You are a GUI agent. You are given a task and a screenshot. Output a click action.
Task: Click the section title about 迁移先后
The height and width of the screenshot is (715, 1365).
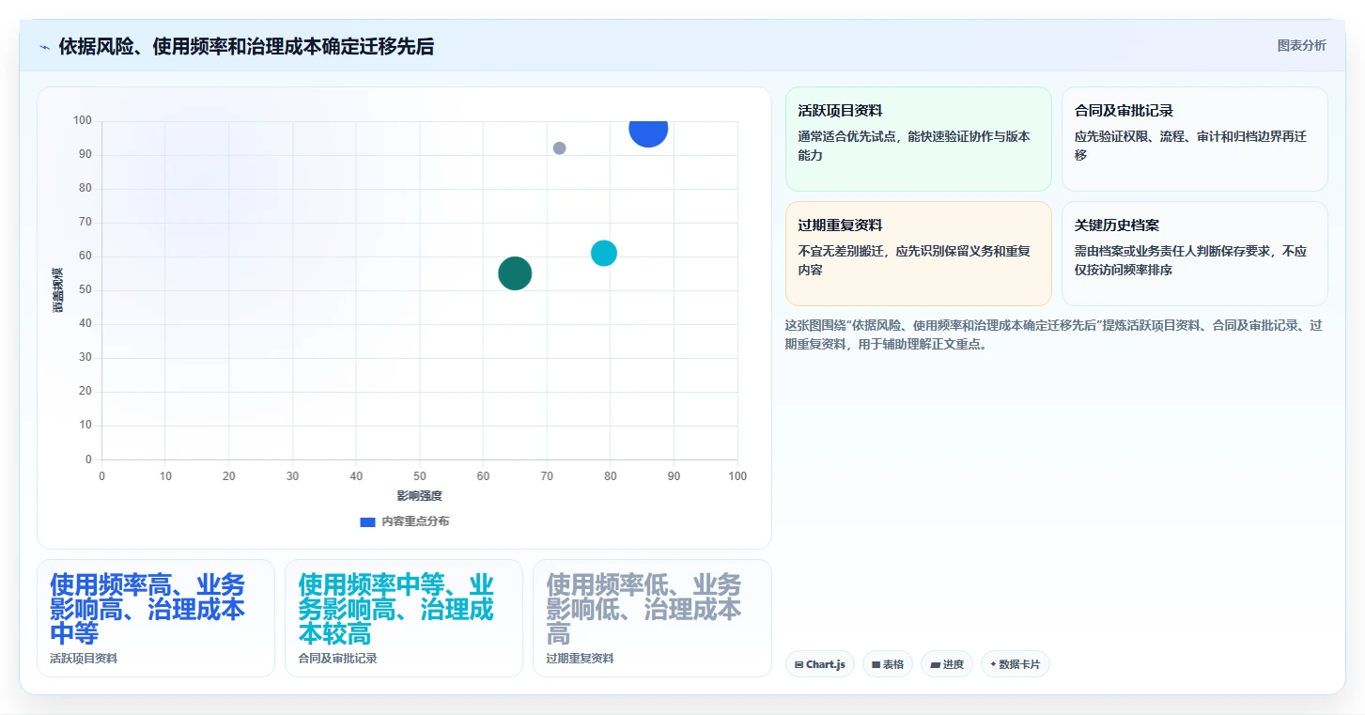tap(246, 47)
